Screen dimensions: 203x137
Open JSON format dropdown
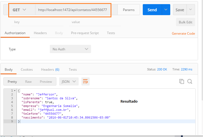point(69,81)
